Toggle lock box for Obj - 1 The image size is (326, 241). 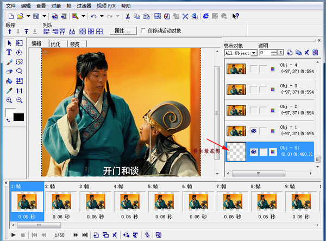[x=263, y=131]
